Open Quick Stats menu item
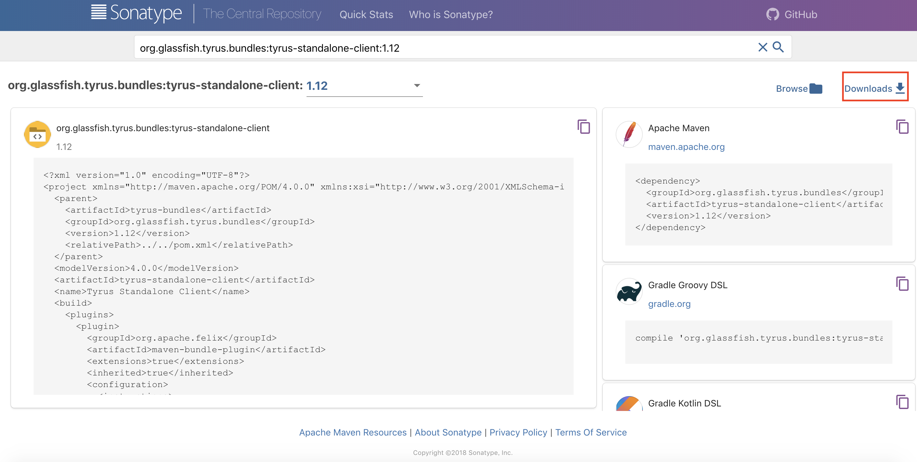 pos(366,15)
